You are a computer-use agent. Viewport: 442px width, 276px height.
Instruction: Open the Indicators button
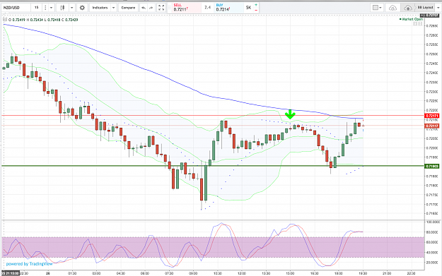click(x=100, y=8)
